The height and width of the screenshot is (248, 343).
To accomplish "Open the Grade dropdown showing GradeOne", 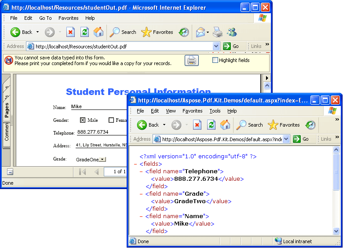I will tap(102, 160).
